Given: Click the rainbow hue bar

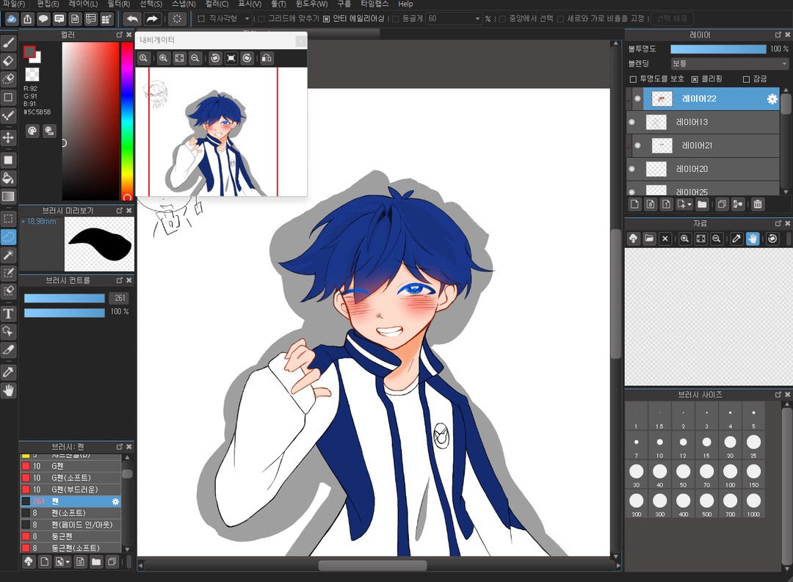Looking at the screenshot, I should click(x=126, y=121).
